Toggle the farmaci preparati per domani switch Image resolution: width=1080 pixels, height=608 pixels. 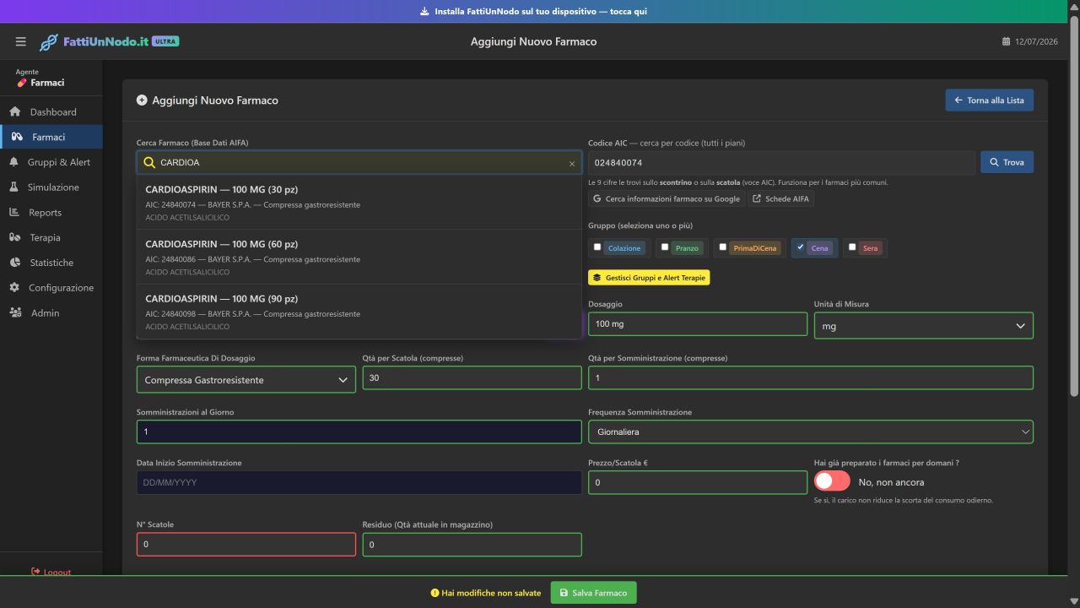[832, 481]
